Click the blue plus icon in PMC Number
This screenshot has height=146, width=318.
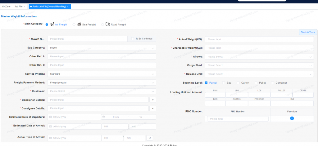click(292, 118)
